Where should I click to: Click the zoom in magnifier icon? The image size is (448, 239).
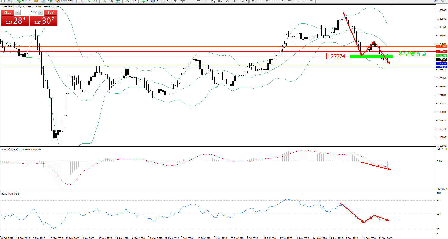click(x=103, y=1)
